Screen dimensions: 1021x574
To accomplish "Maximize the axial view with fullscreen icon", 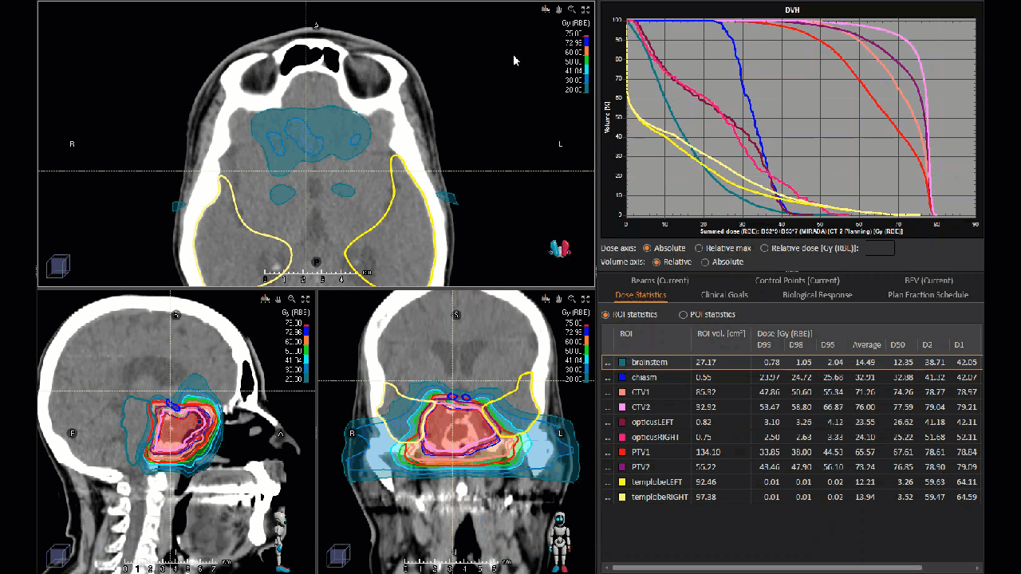I will (x=586, y=10).
